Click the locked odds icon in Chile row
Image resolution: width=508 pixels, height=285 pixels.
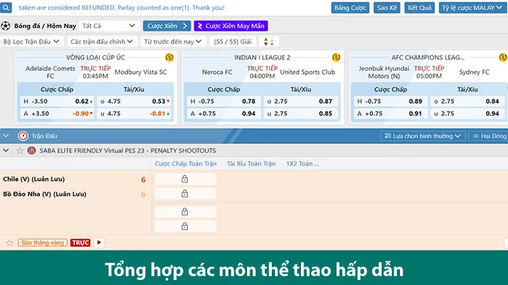[x=185, y=179]
